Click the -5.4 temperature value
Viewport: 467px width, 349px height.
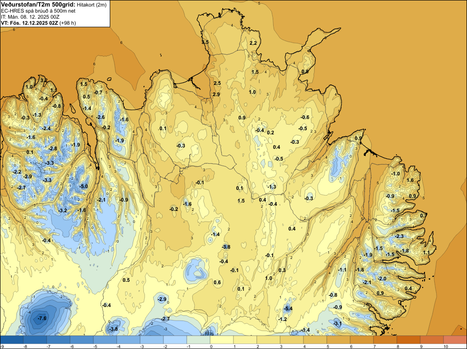pyautogui.click(x=288, y=308)
